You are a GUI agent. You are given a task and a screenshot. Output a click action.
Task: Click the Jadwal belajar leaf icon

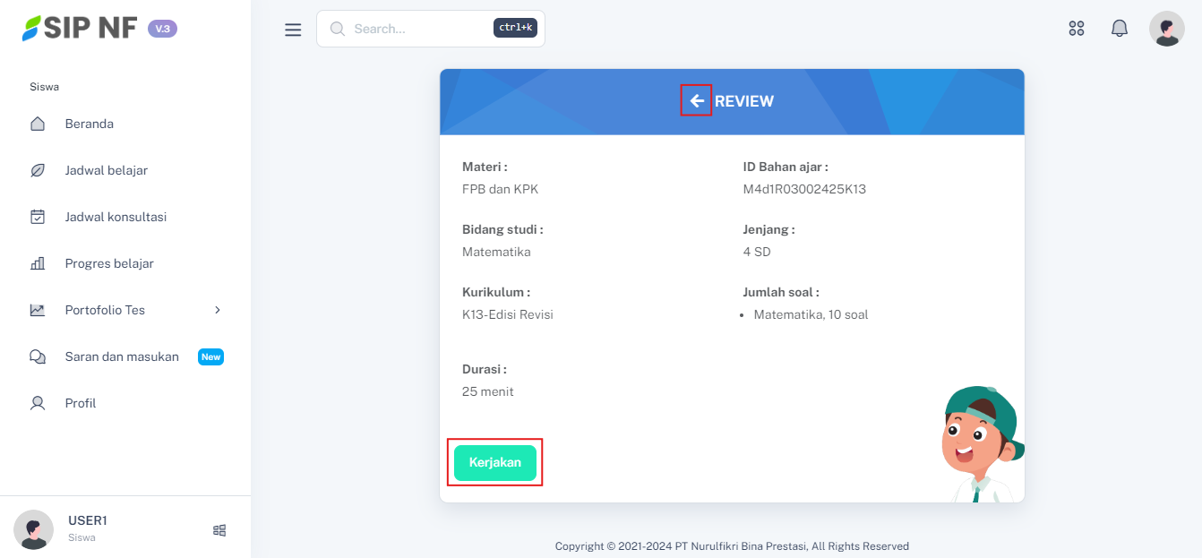(38, 170)
